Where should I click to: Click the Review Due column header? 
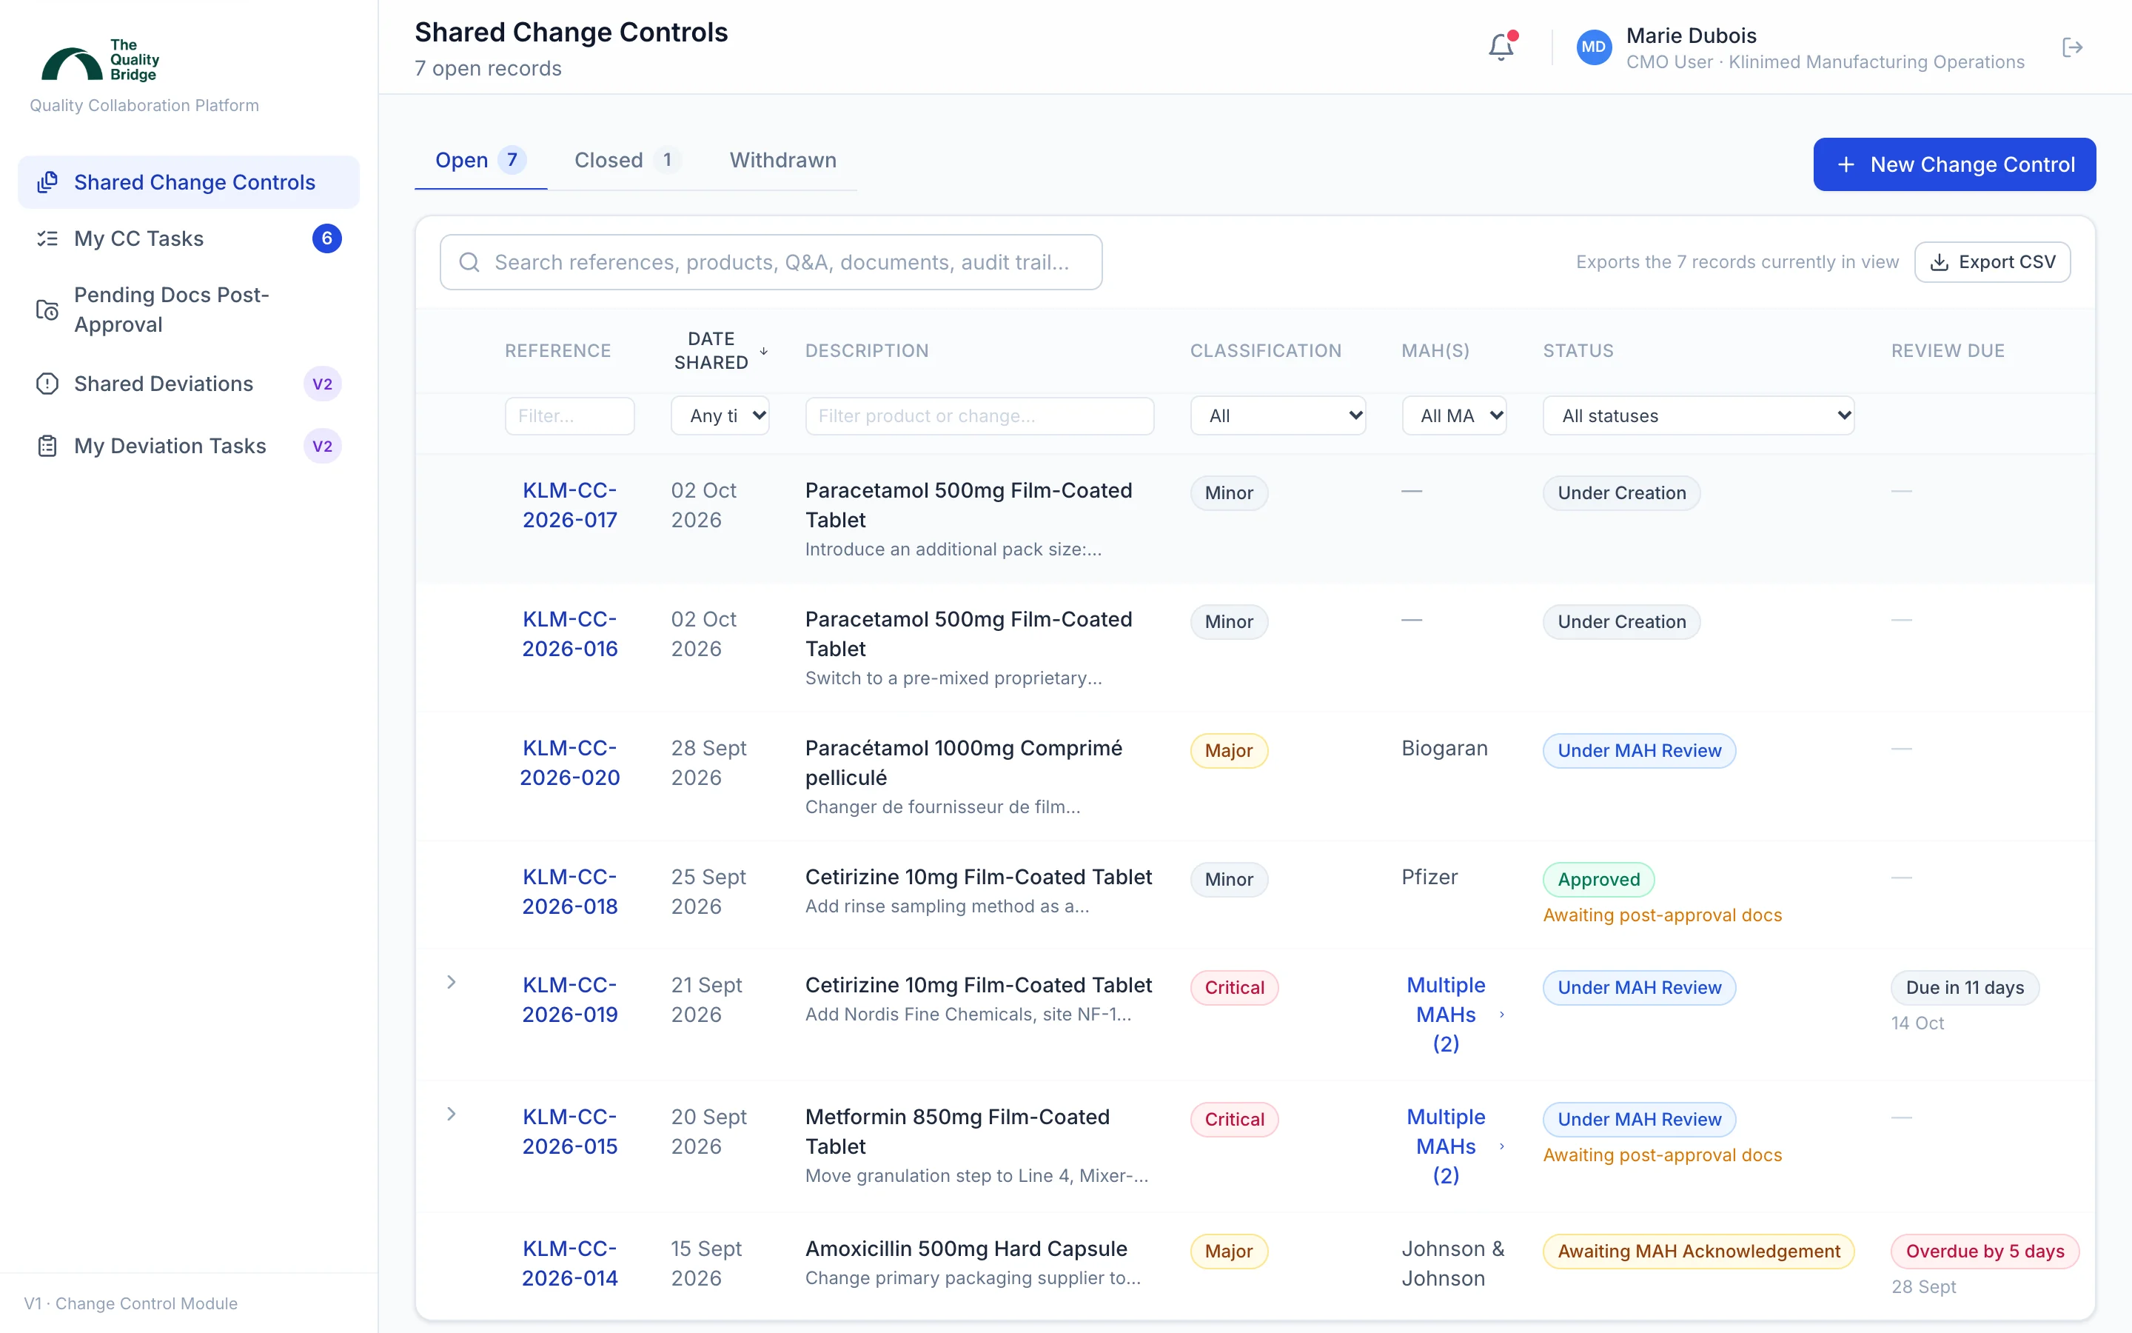(x=1947, y=351)
